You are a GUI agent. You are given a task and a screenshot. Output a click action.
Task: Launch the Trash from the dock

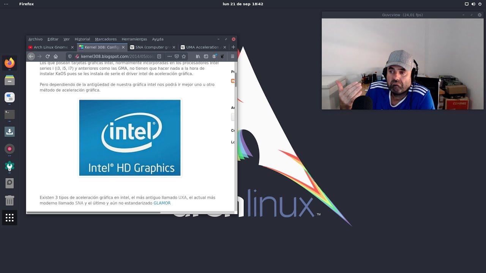coord(9,200)
